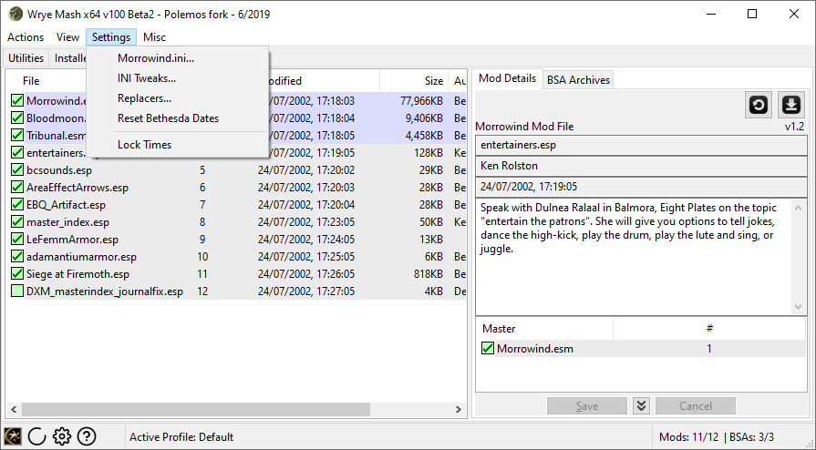Click Mods: 11/12 status bar entry
The image size is (816, 450).
coord(688,437)
